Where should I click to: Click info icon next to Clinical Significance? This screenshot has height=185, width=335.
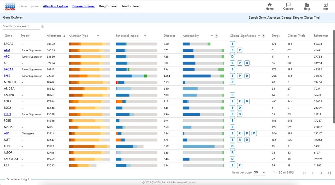pos(264,36)
